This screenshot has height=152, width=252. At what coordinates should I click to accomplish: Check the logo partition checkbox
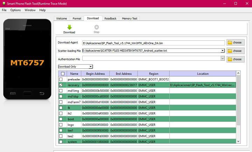pos(61,125)
